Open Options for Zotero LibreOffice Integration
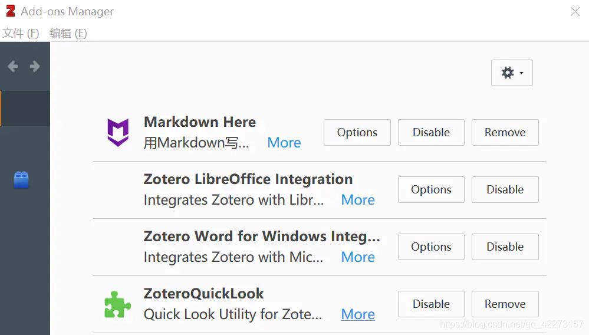This screenshot has height=335, width=589. 431,190
